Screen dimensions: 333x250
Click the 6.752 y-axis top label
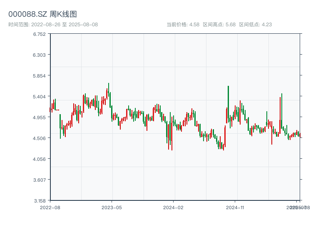[x=40, y=34]
